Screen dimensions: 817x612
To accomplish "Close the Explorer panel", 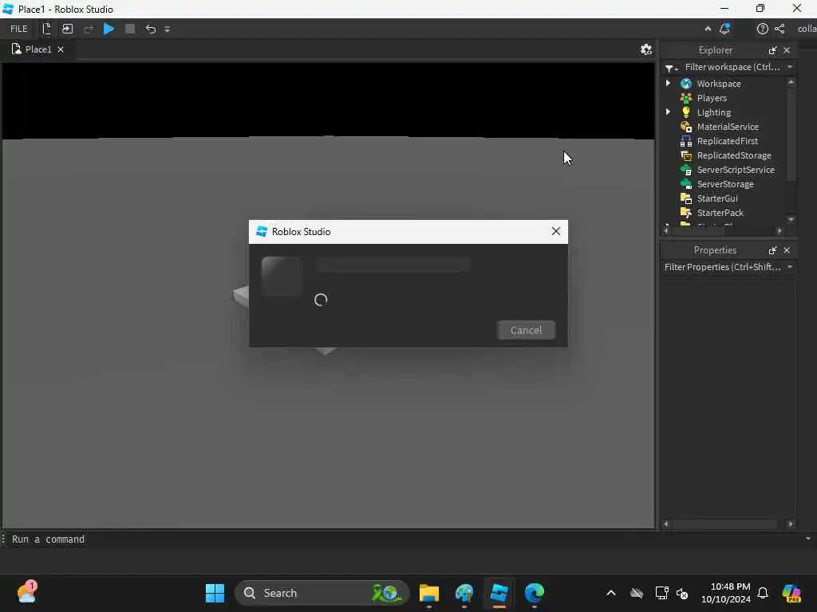I will pyautogui.click(x=787, y=50).
